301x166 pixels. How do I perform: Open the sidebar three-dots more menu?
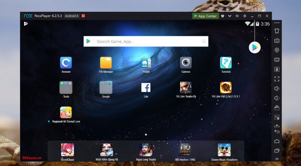(277, 23)
